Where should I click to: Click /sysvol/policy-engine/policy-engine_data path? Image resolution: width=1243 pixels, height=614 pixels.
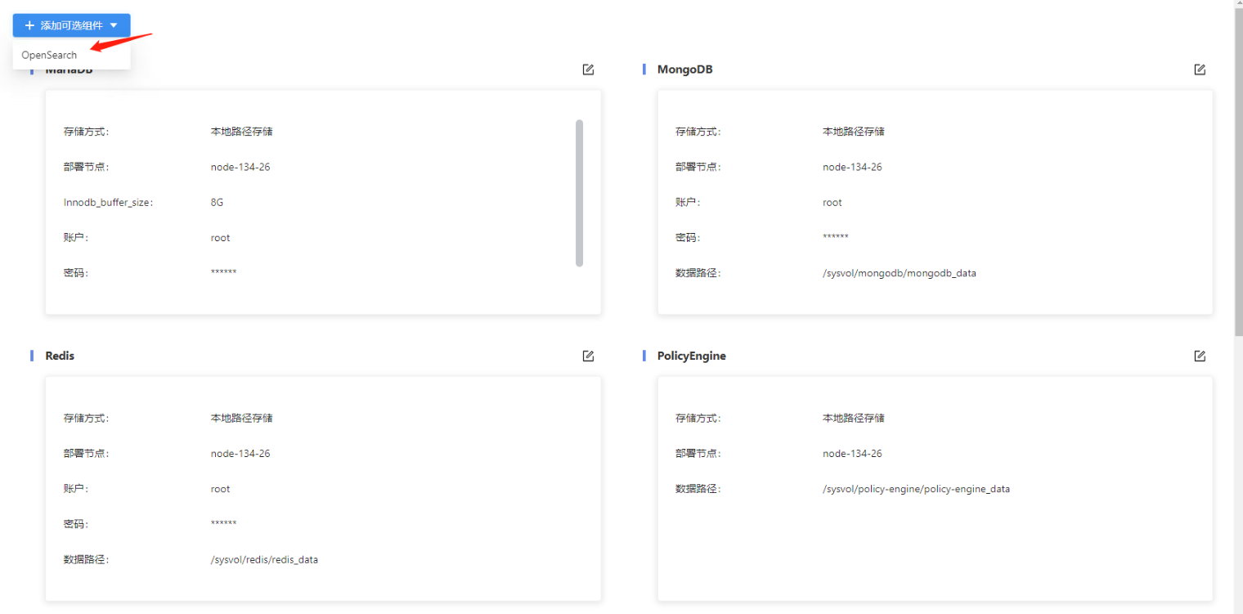[x=916, y=489]
